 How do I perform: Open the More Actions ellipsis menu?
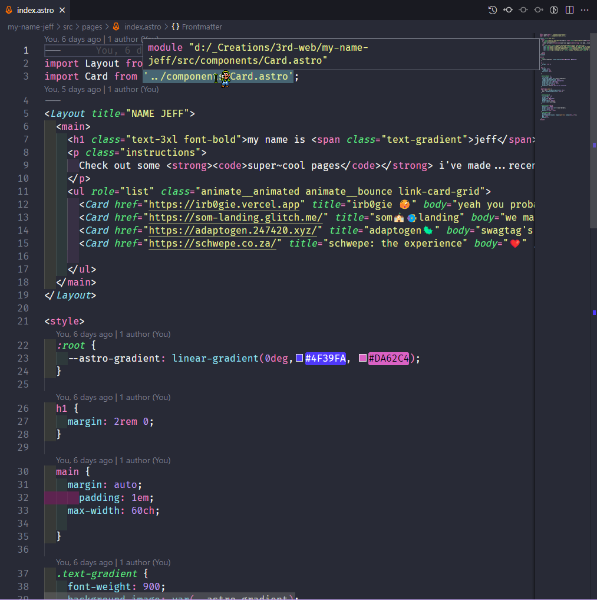pos(585,10)
